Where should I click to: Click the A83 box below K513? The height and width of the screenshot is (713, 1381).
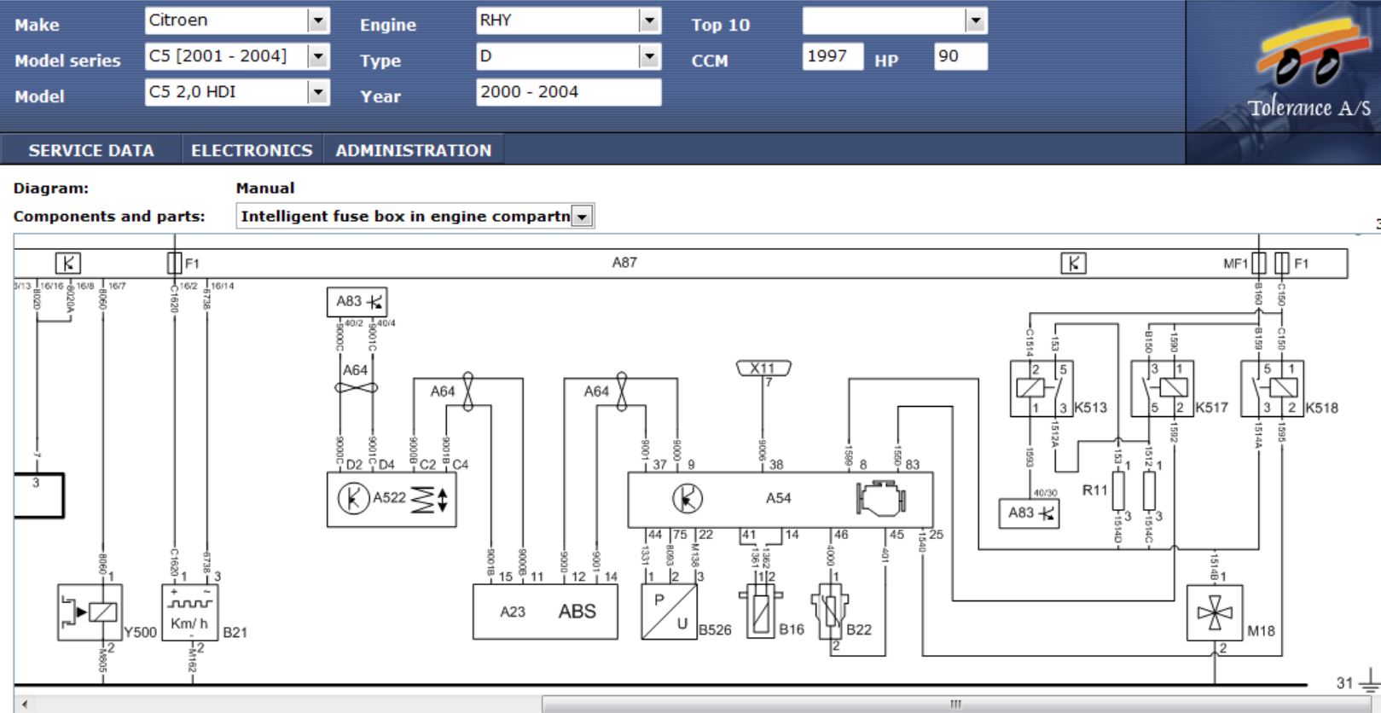pos(1029,513)
